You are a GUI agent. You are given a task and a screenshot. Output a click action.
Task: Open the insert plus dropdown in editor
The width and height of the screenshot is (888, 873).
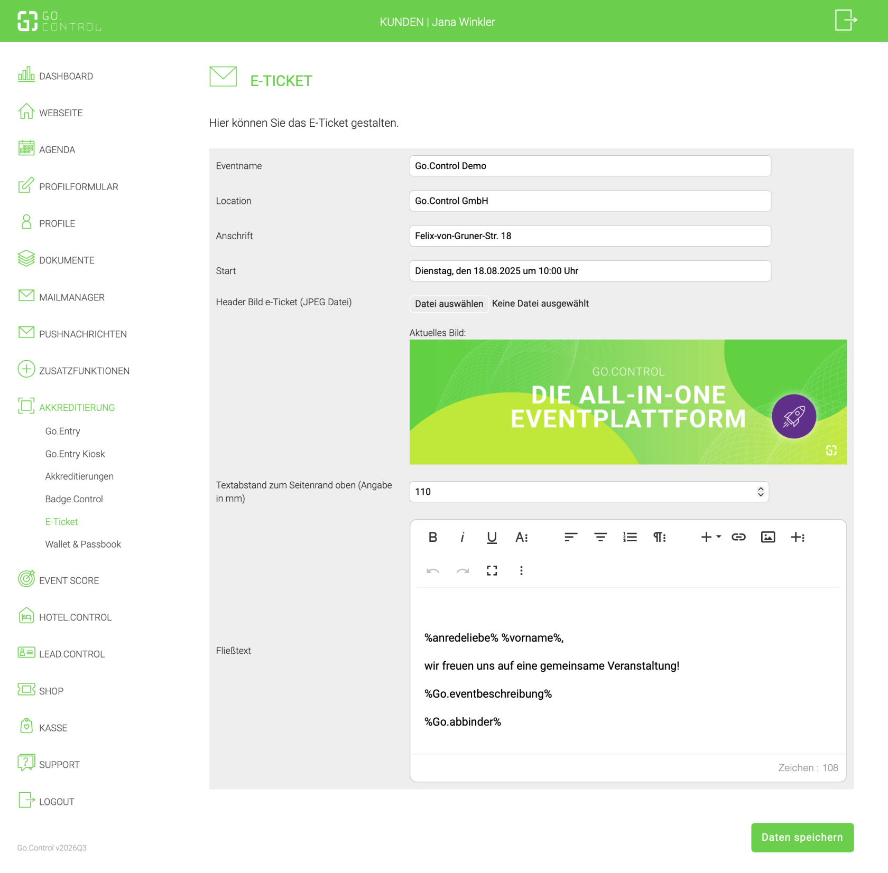(711, 537)
